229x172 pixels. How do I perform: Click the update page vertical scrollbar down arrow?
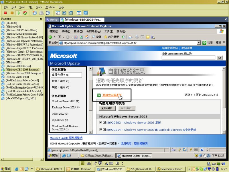click(224, 132)
